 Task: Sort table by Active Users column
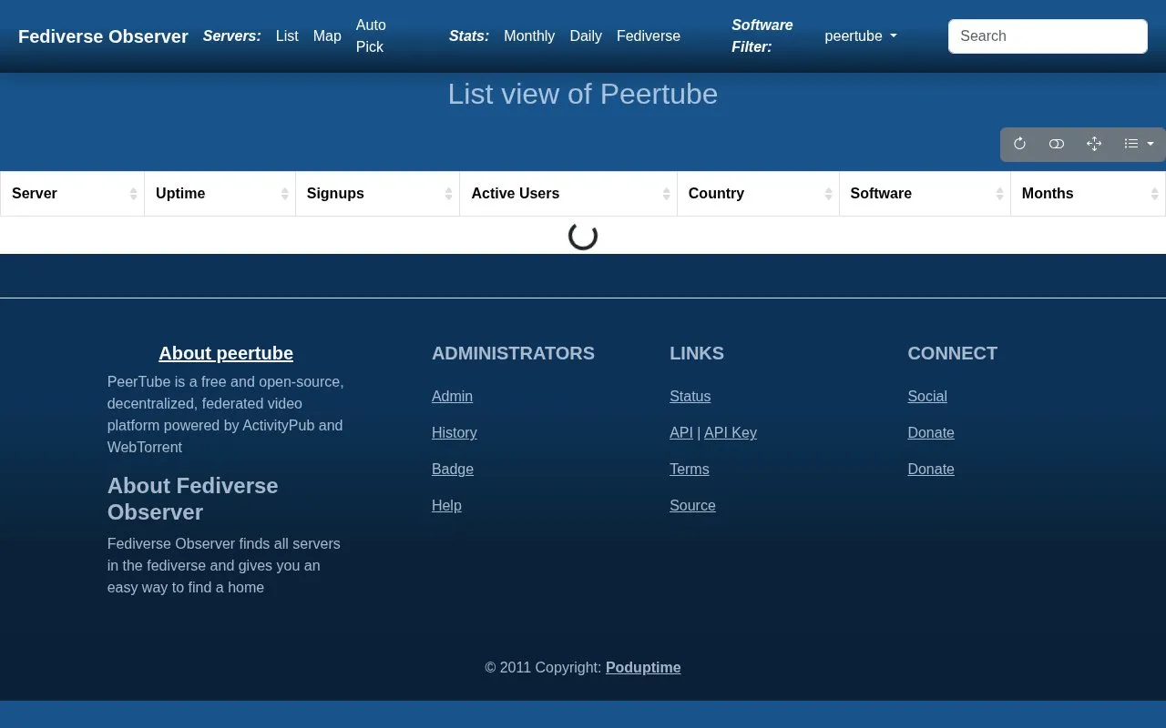[x=568, y=194]
